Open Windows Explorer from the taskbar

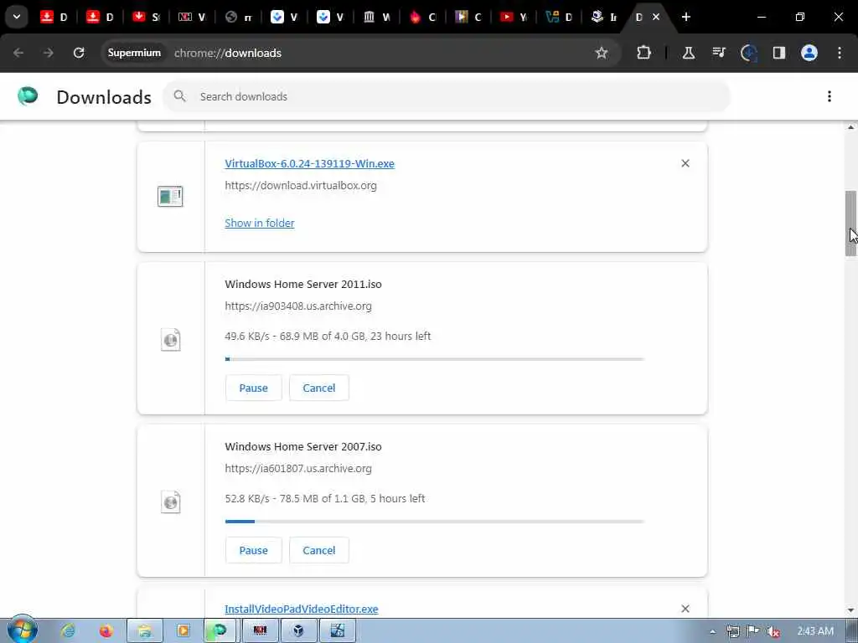[144, 631]
